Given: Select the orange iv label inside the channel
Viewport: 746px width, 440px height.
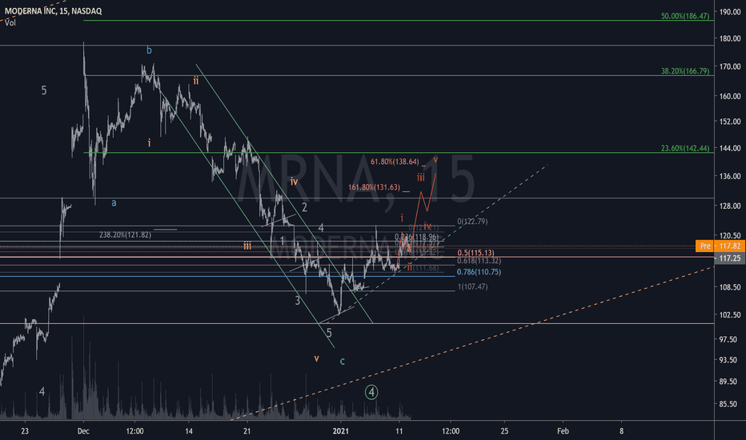Looking at the screenshot, I should (x=294, y=182).
